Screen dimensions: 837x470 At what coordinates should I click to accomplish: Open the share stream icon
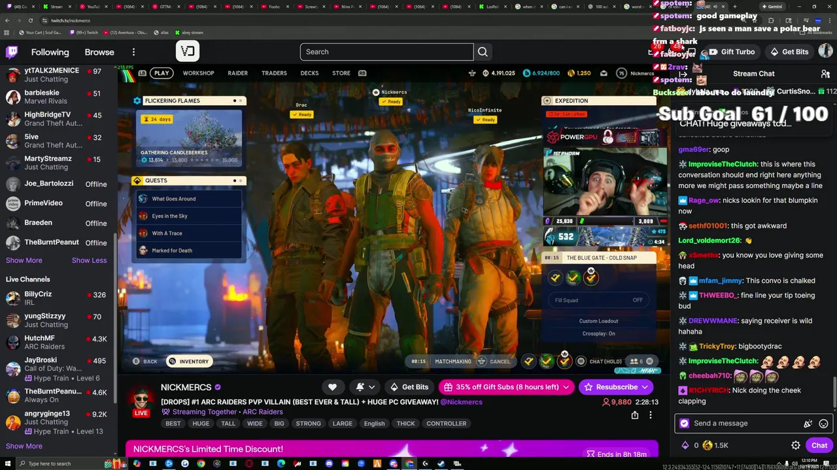tap(634, 415)
